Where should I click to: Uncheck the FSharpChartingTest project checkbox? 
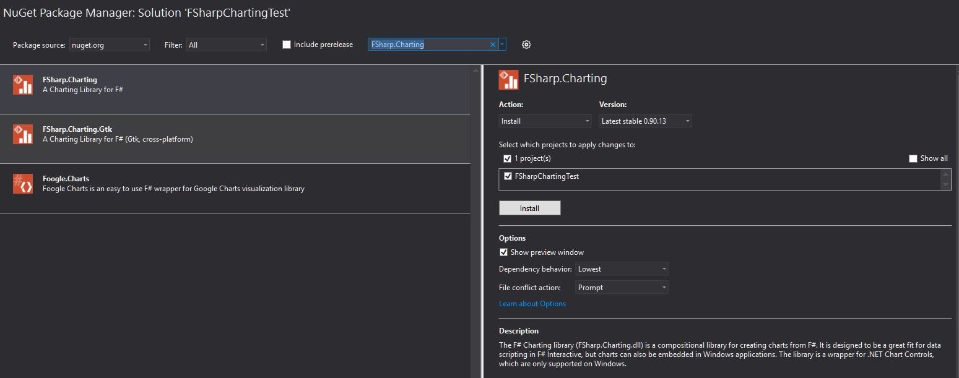[x=508, y=176]
